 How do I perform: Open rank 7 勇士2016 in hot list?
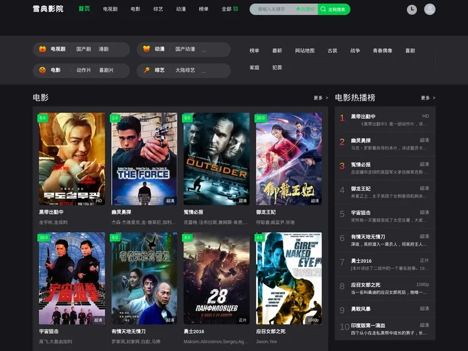pos(385,265)
